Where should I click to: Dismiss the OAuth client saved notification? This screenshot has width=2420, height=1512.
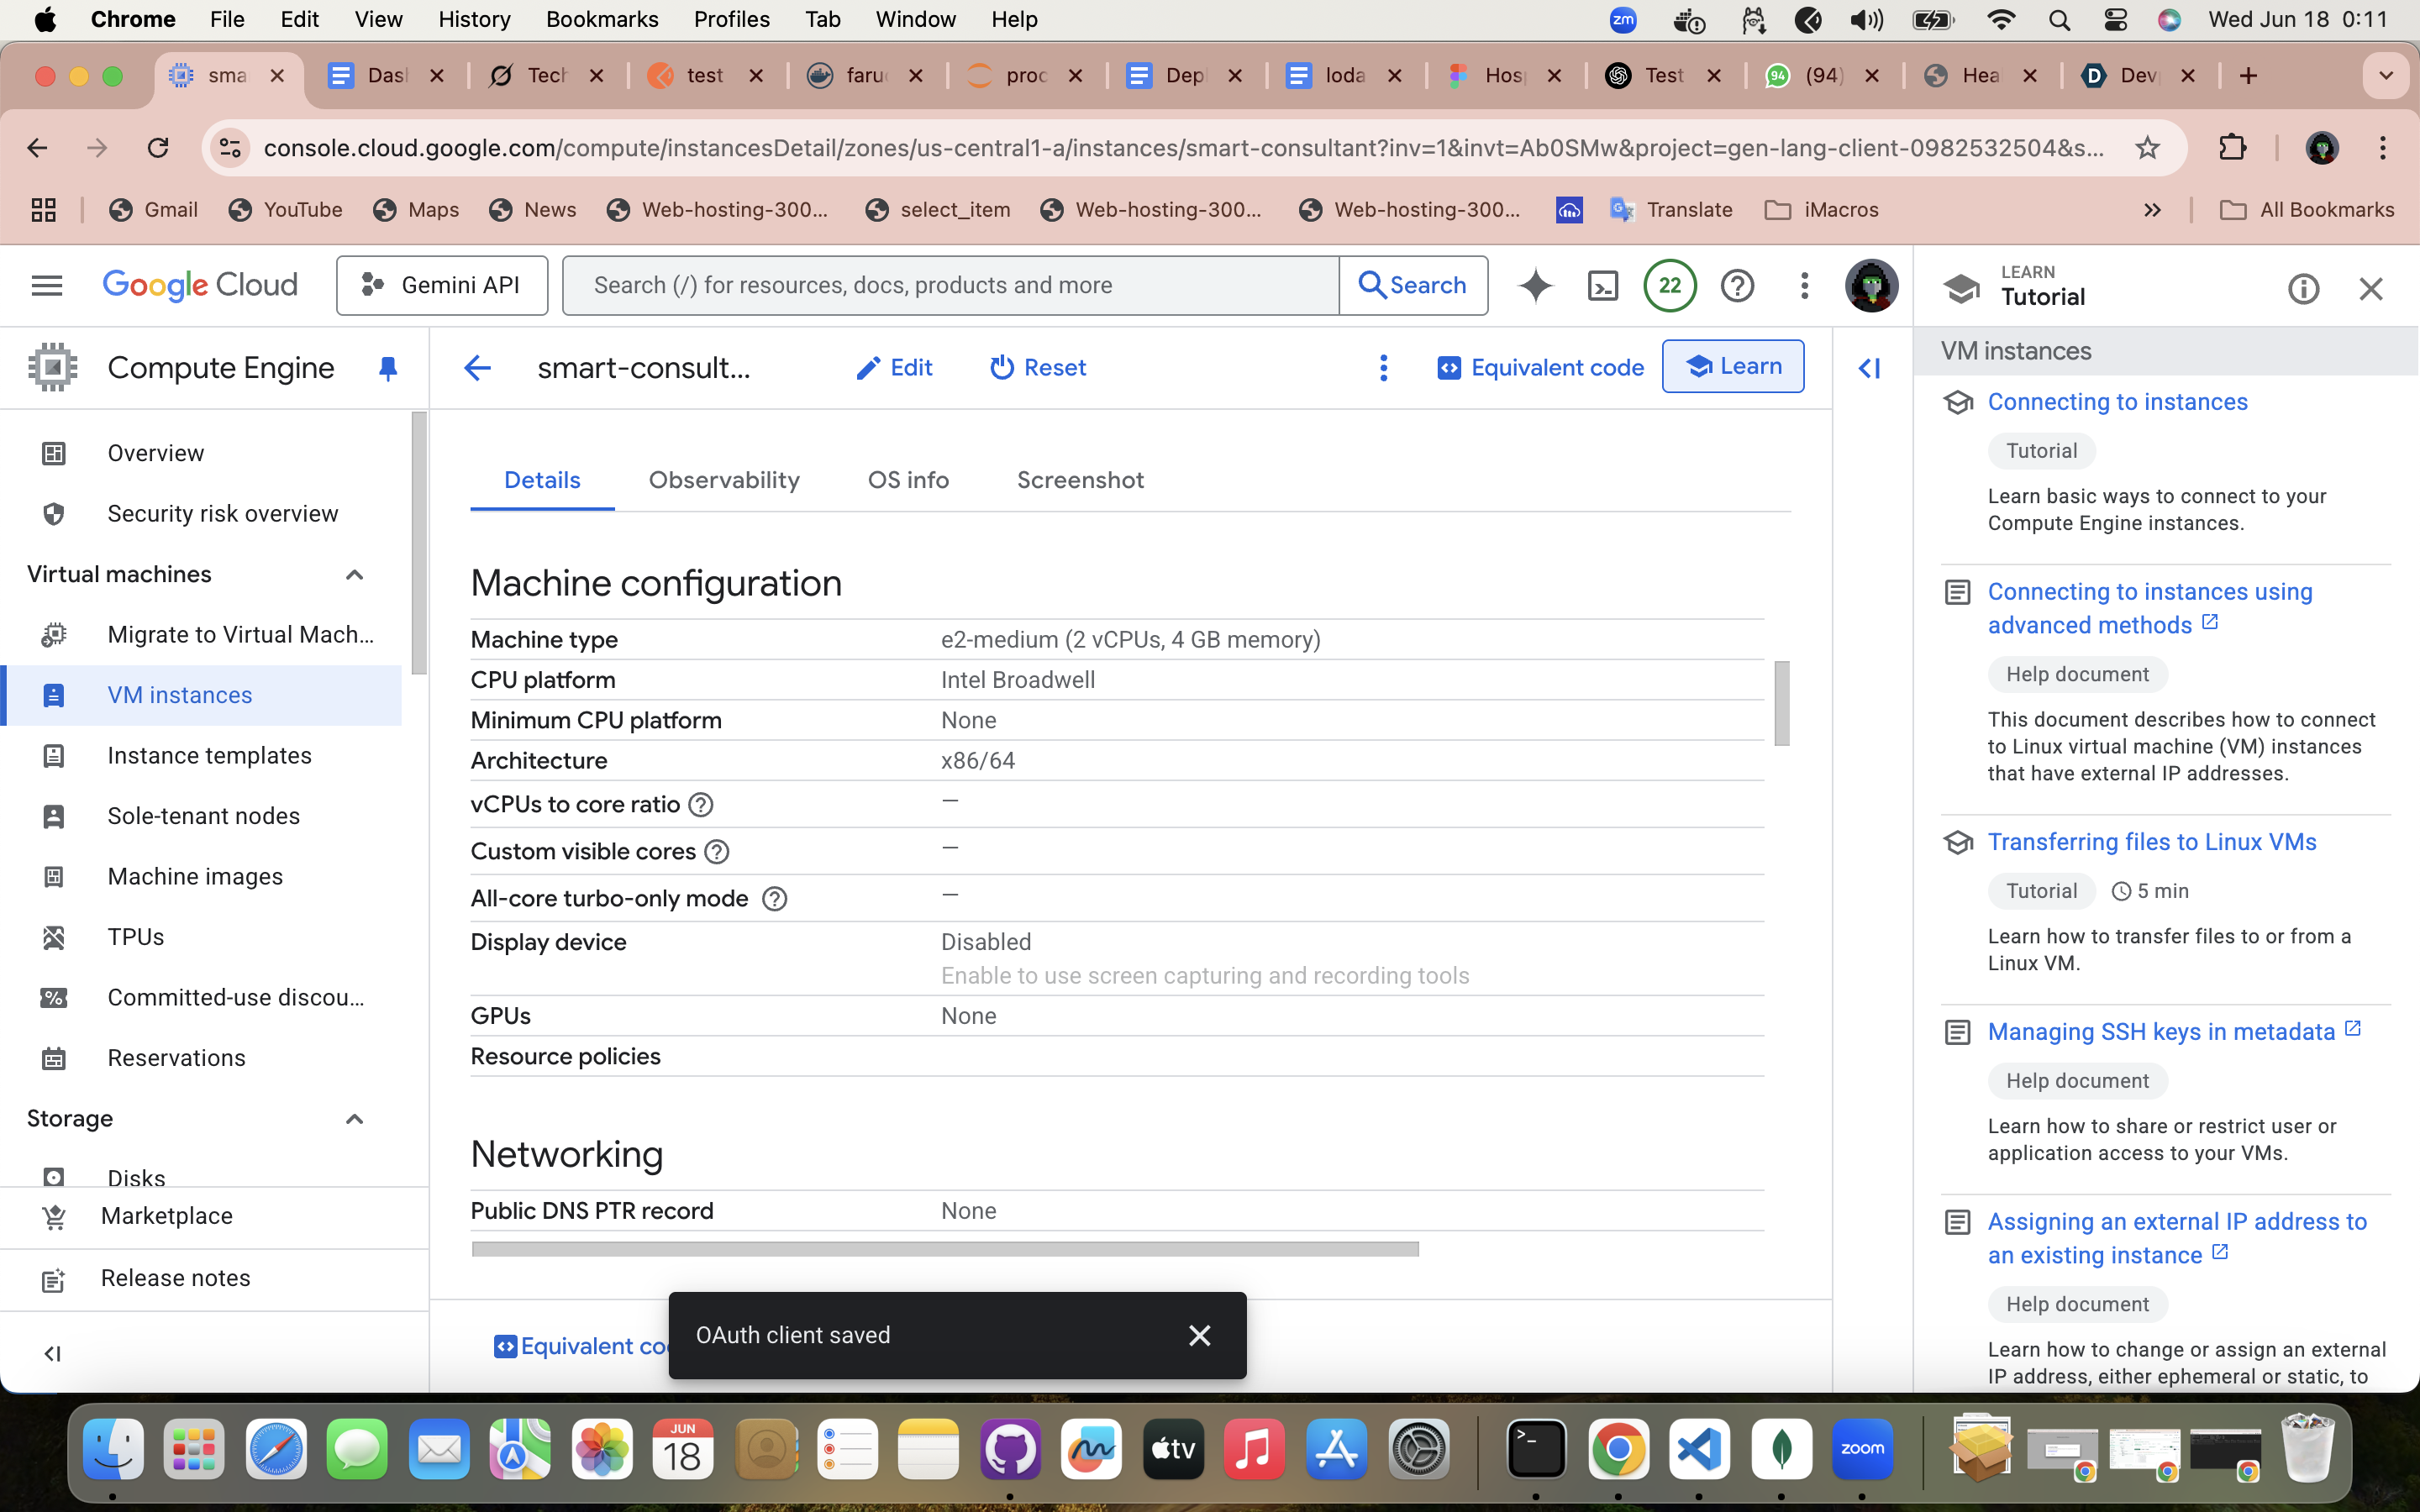pos(1199,1335)
